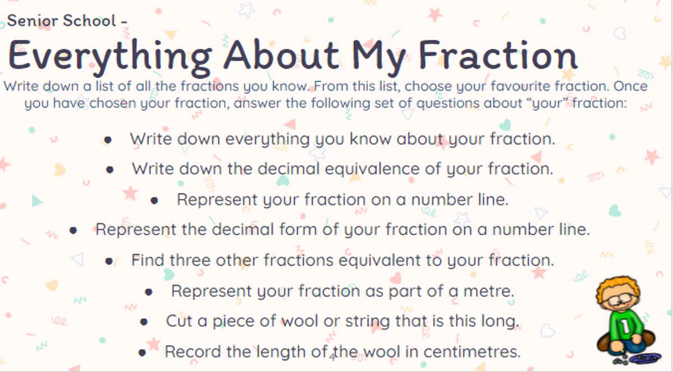Click 'Find three other fractions equivalent' line
Screen dimensions: 673x372
343,261
